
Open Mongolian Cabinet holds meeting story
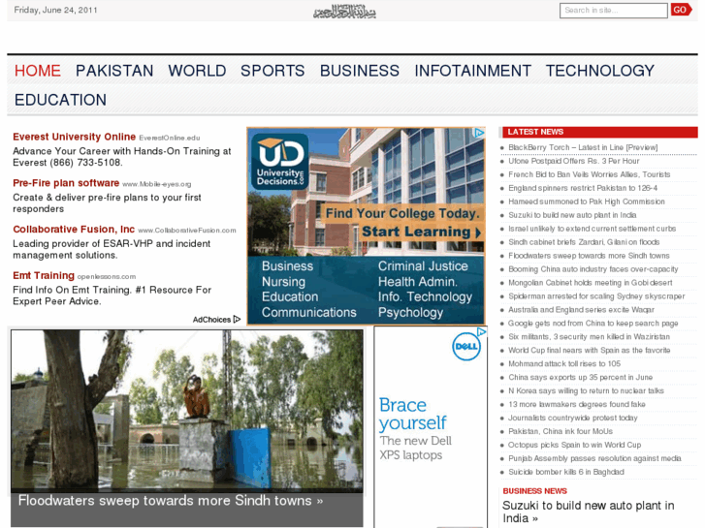[x=591, y=282]
